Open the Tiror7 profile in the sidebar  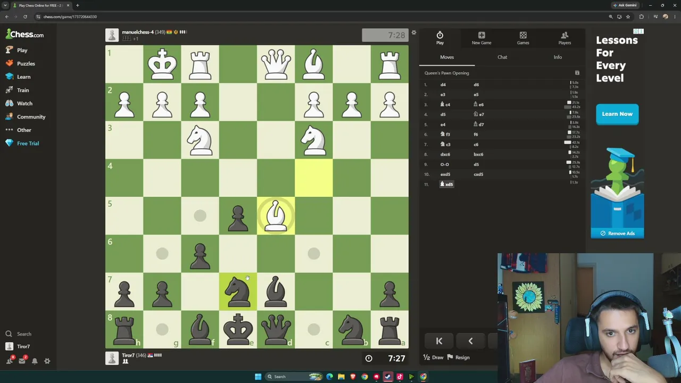(x=19, y=346)
